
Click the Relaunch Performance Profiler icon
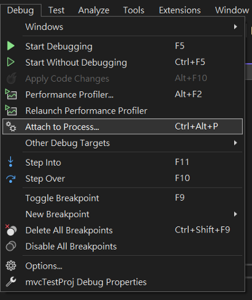tap(11, 110)
